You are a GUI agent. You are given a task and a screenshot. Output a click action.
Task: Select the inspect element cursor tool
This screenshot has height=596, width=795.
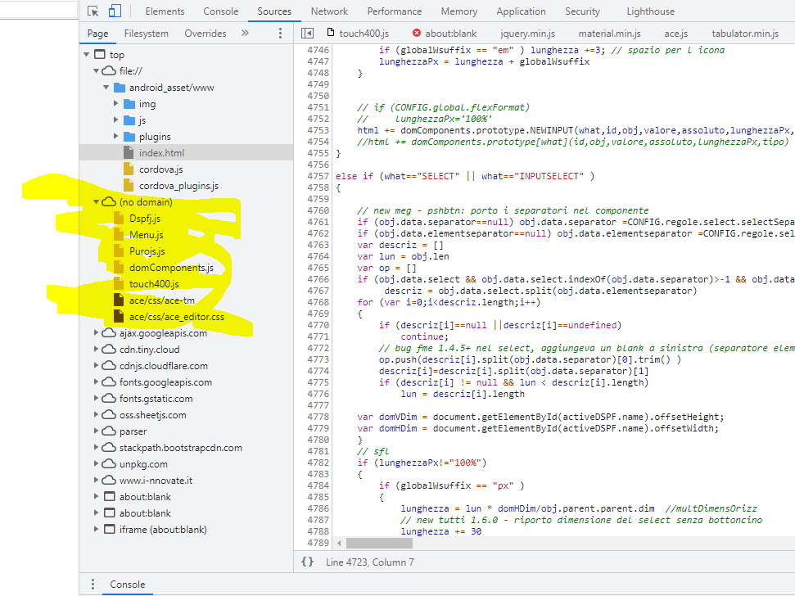(x=93, y=11)
